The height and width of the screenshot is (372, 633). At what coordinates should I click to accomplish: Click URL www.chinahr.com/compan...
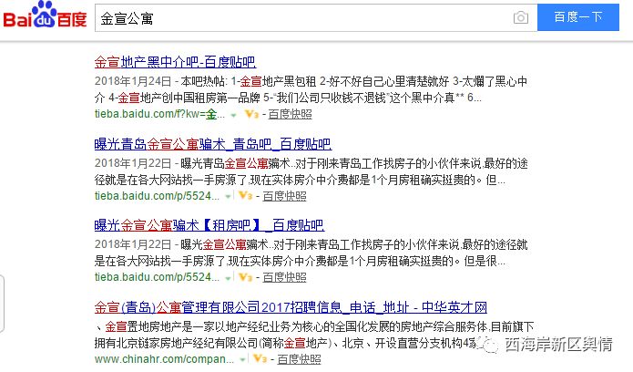pyautogui.click(x=164, y=359)
